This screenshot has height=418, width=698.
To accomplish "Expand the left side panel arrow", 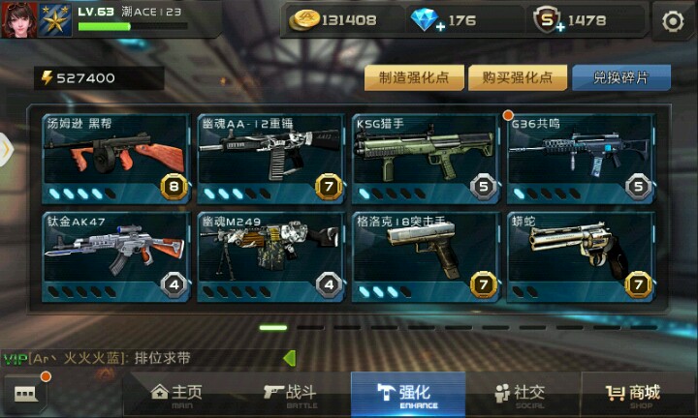I will point(6,149).
